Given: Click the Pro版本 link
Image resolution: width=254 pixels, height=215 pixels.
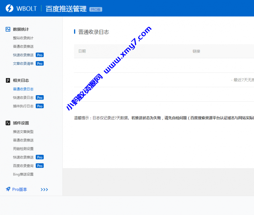Looking at the screenshot, I should [20, 189].
